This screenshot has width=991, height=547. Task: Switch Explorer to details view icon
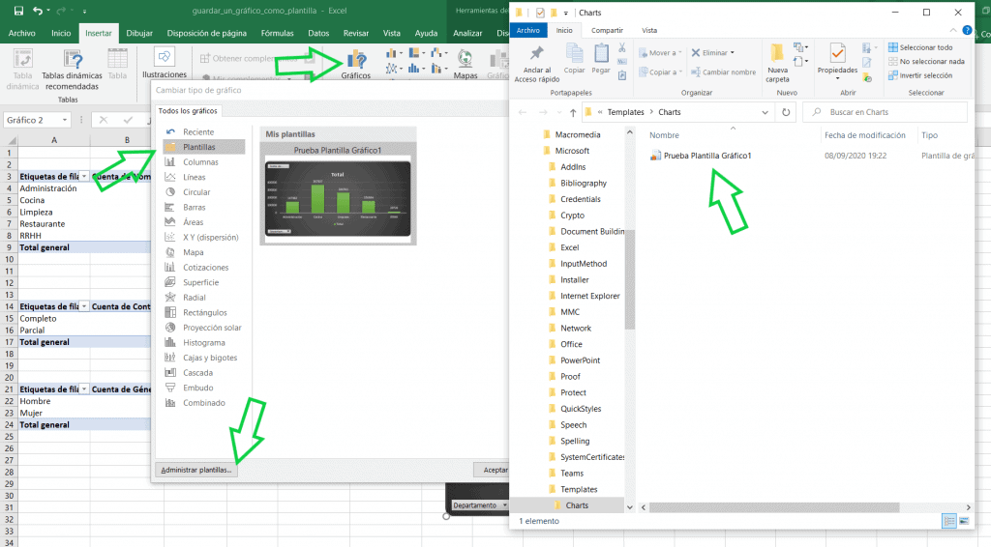tap(948, 521)
